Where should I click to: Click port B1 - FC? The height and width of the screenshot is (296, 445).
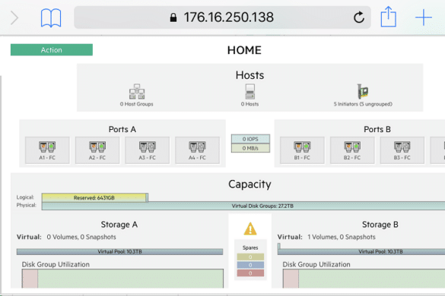point(302,150)
